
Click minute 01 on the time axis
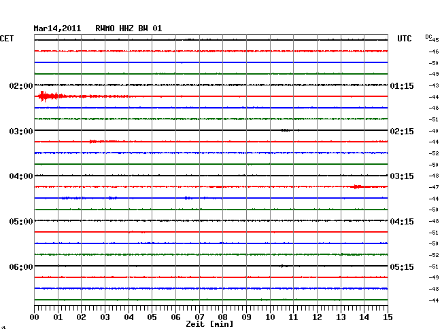click(x=58, y=317)
